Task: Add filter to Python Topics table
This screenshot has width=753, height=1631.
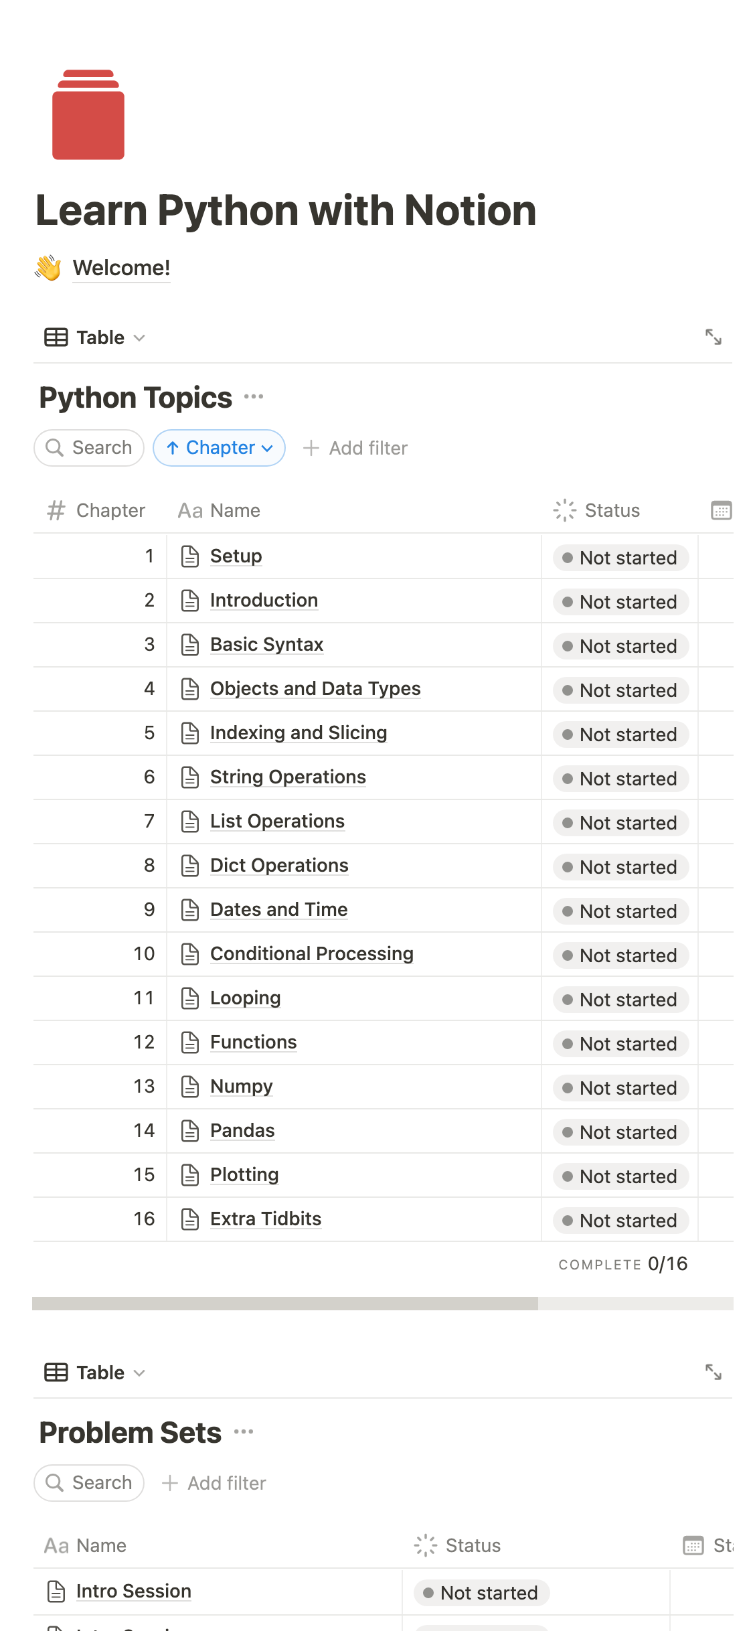Action: (355, 448)
